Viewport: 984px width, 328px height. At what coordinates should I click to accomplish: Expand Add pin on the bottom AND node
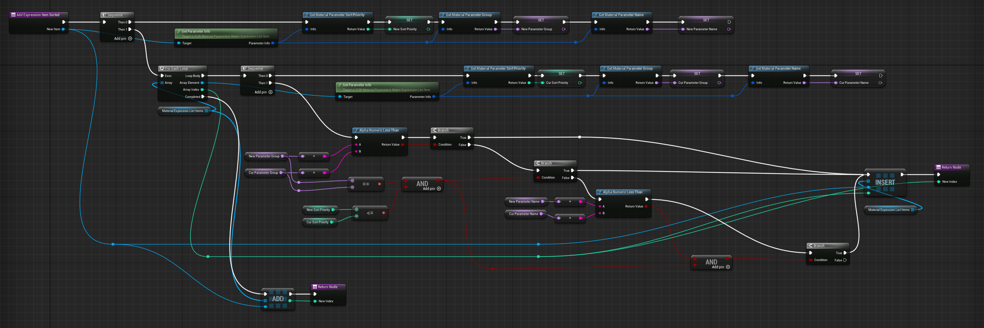click(x=727, y=267)
